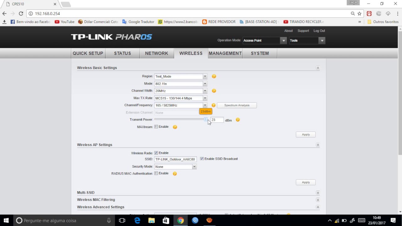Image resolution: width=402 pixels, height=226 pixels.
Task: Click the Channel/Frequency help icon
Action: point(214,105)
